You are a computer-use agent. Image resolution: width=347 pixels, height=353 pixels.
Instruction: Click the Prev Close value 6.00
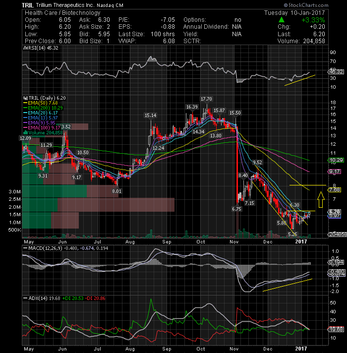(65, 41)
